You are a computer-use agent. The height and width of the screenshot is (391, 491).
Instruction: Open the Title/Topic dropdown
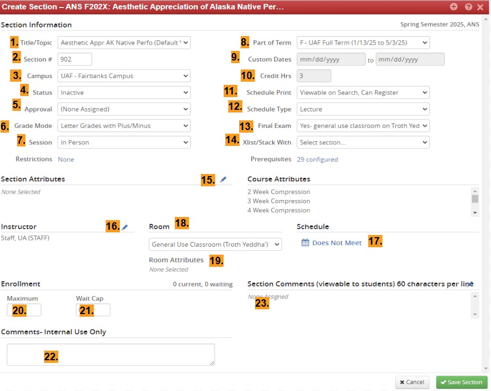coord(124,42)
